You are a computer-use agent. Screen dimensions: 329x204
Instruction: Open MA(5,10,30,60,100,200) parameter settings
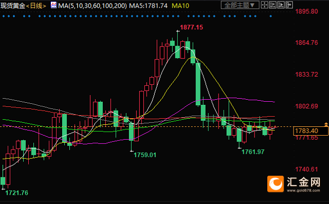click(x=93, y=6)
